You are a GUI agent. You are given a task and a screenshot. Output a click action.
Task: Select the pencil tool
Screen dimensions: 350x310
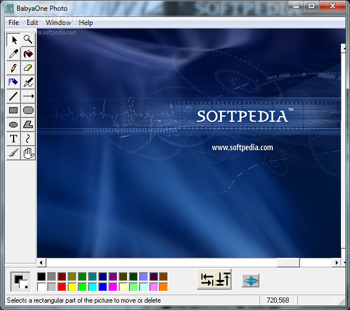14,68
